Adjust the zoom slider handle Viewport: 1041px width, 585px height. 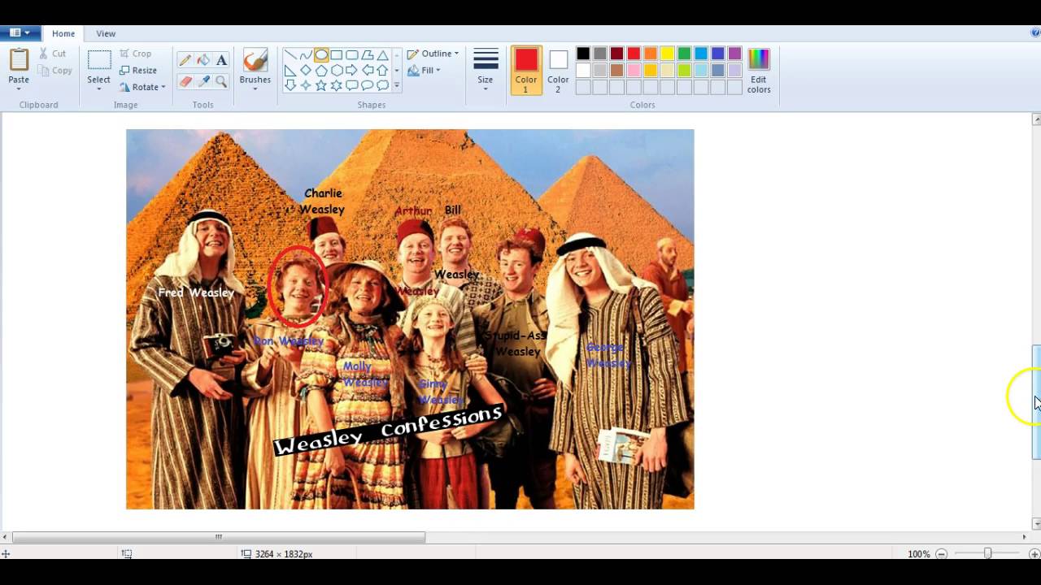[x=987, y=553]
